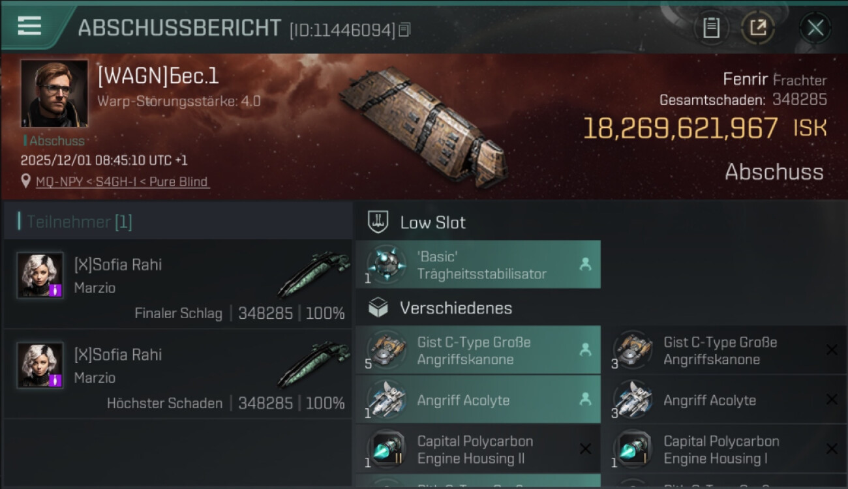Click the clipboard report icon
Viewport: 848px width, 489px height.
[711, 28]
